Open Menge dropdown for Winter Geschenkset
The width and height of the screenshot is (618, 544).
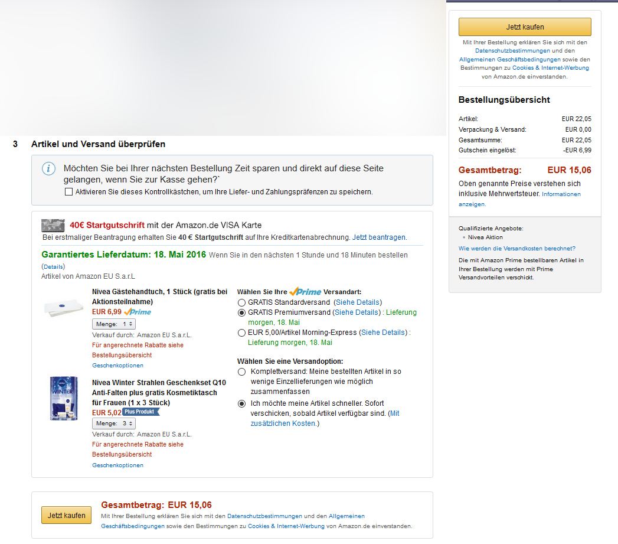click(114, 424)
